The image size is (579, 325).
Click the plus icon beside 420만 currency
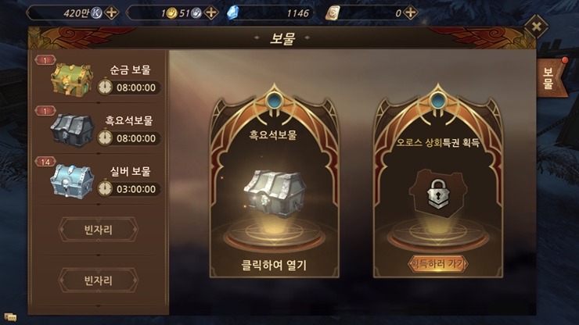111,13
